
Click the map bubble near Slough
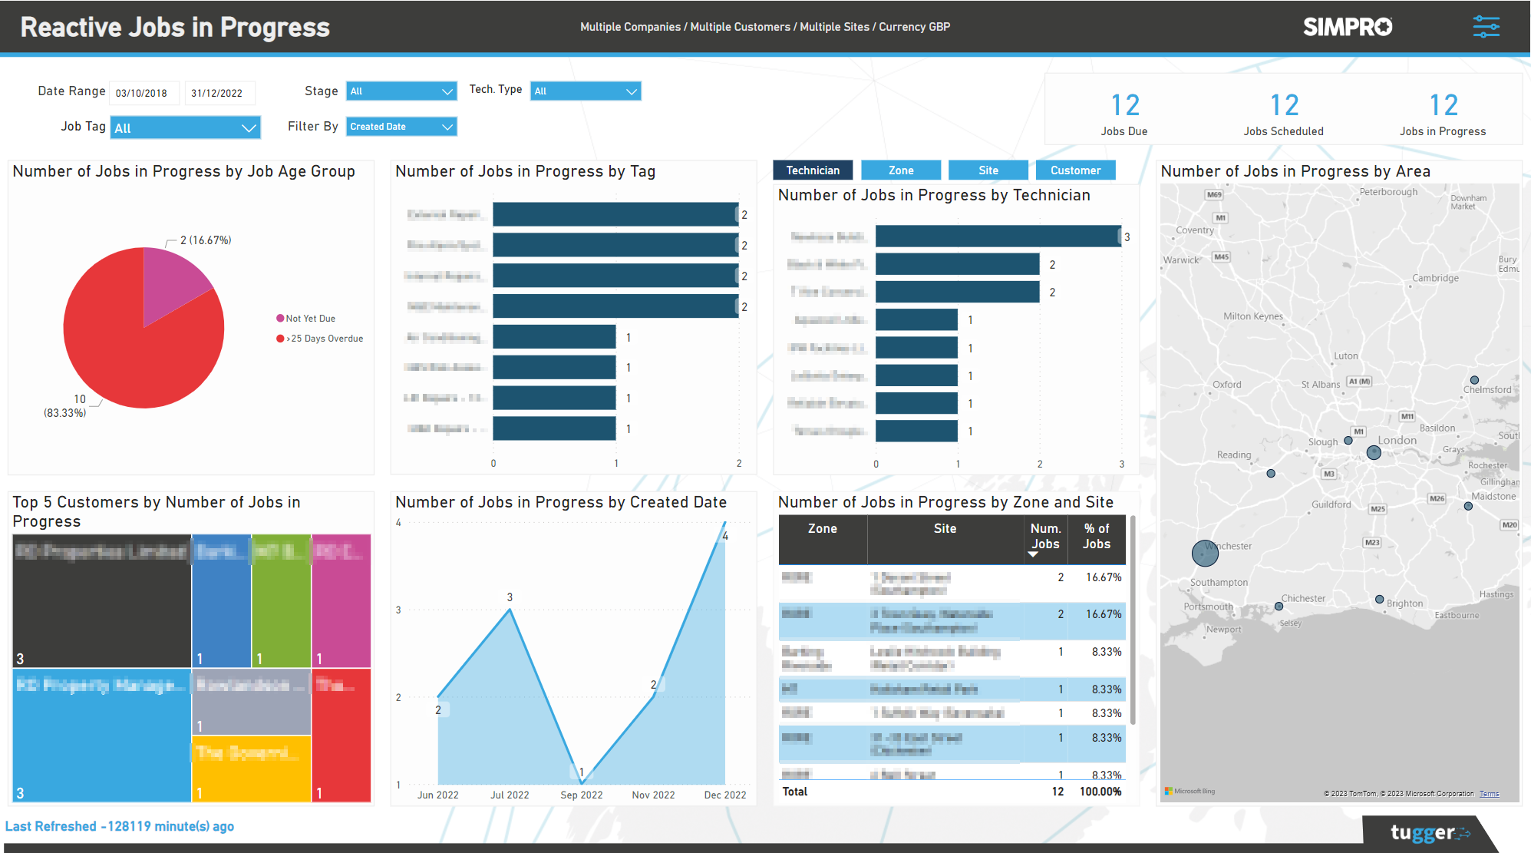click(1348, 441)
